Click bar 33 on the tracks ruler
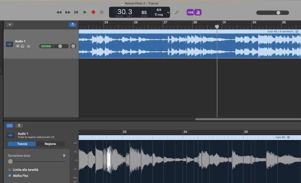The height and width of the screenshot is (183, 301). [x=254, y=23]
